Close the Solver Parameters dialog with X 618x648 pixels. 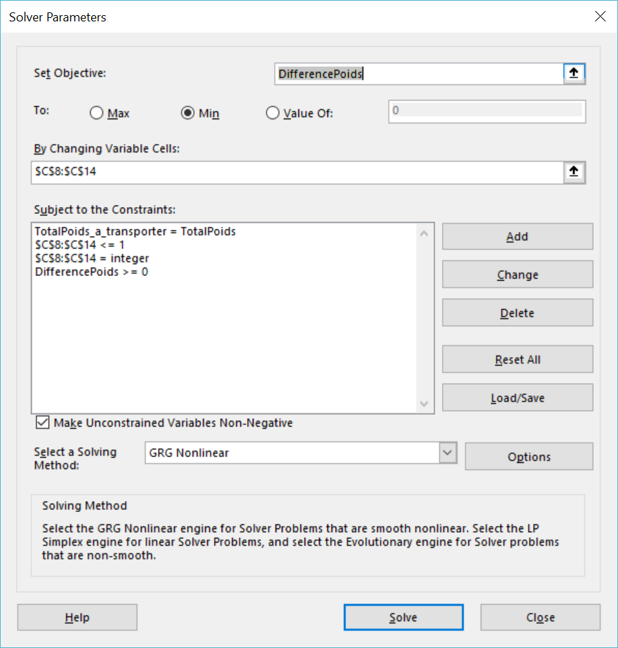599,17
